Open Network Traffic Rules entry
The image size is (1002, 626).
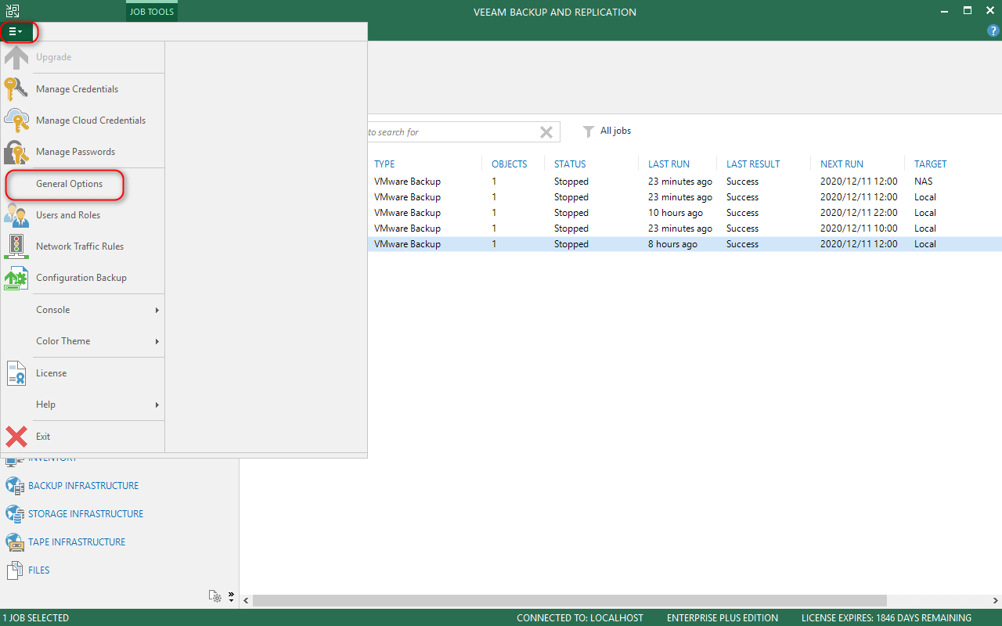80,246
